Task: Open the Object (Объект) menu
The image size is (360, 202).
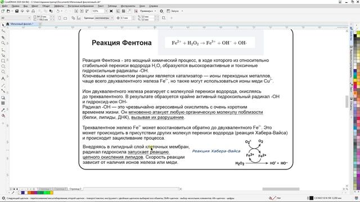Action: 46,6
